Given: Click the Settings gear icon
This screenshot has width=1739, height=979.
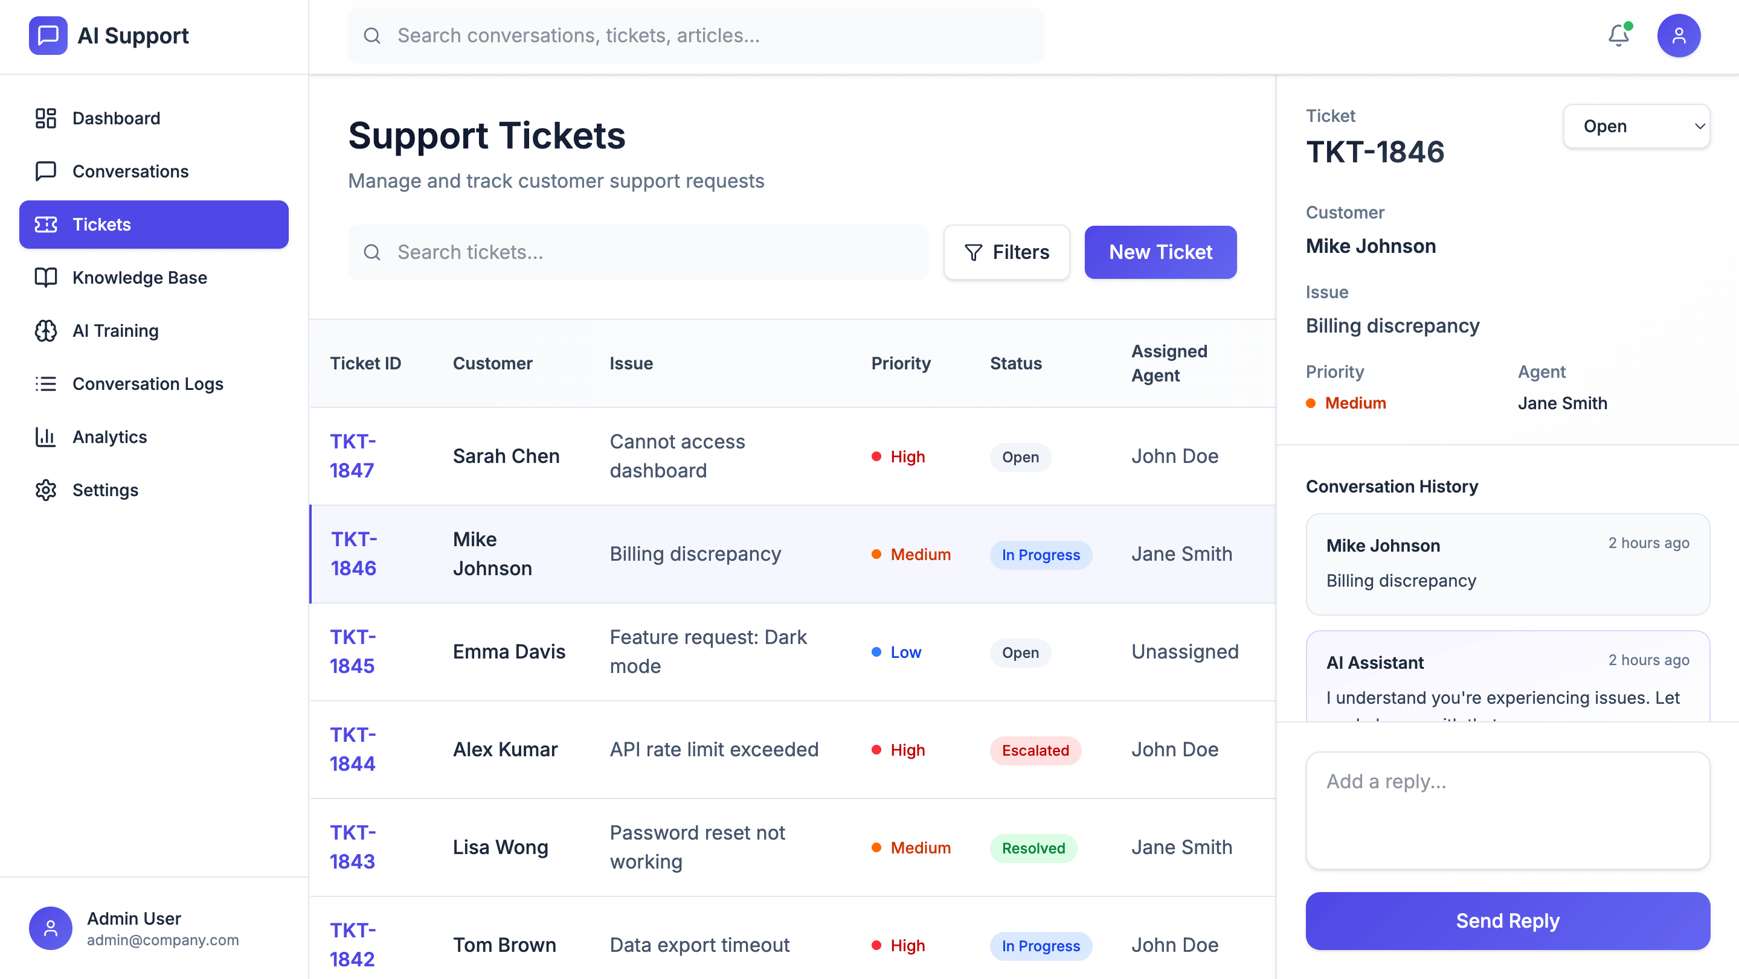Looking at the screenshot, I should coord(45,490).
